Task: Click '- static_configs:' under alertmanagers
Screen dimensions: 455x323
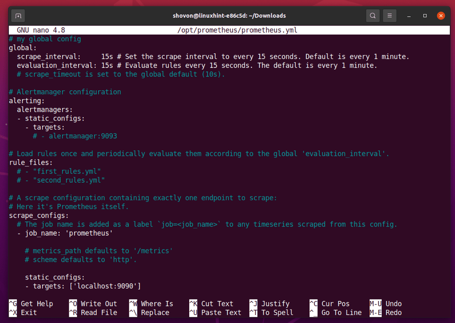Action: pyautogui.click(x=51, y=119)
